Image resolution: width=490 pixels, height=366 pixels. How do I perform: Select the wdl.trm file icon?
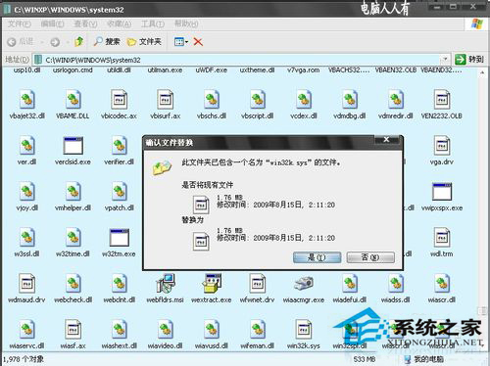tap(442, 237)
